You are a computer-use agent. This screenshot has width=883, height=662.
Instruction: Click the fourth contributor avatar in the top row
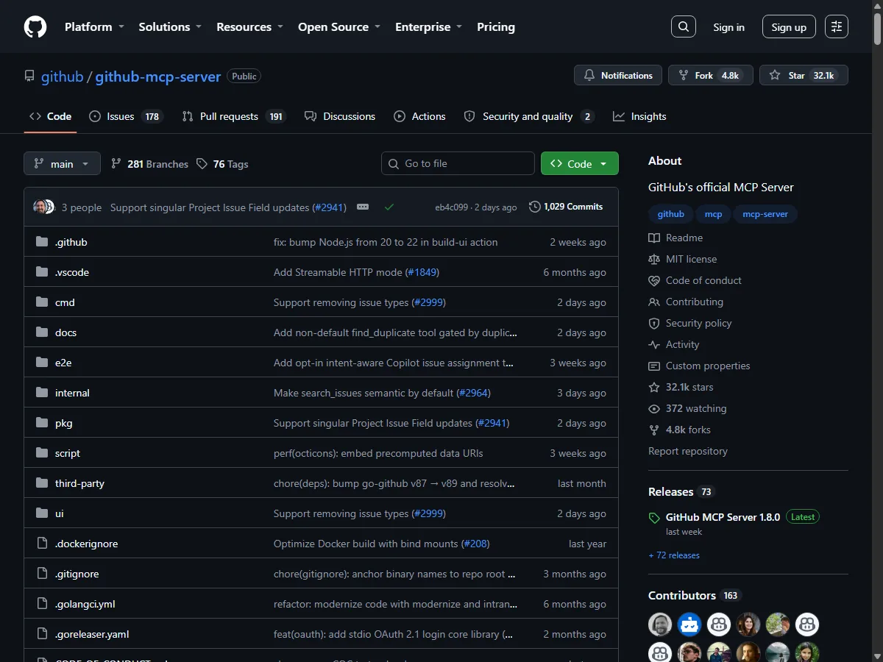(x=748, y=624)
